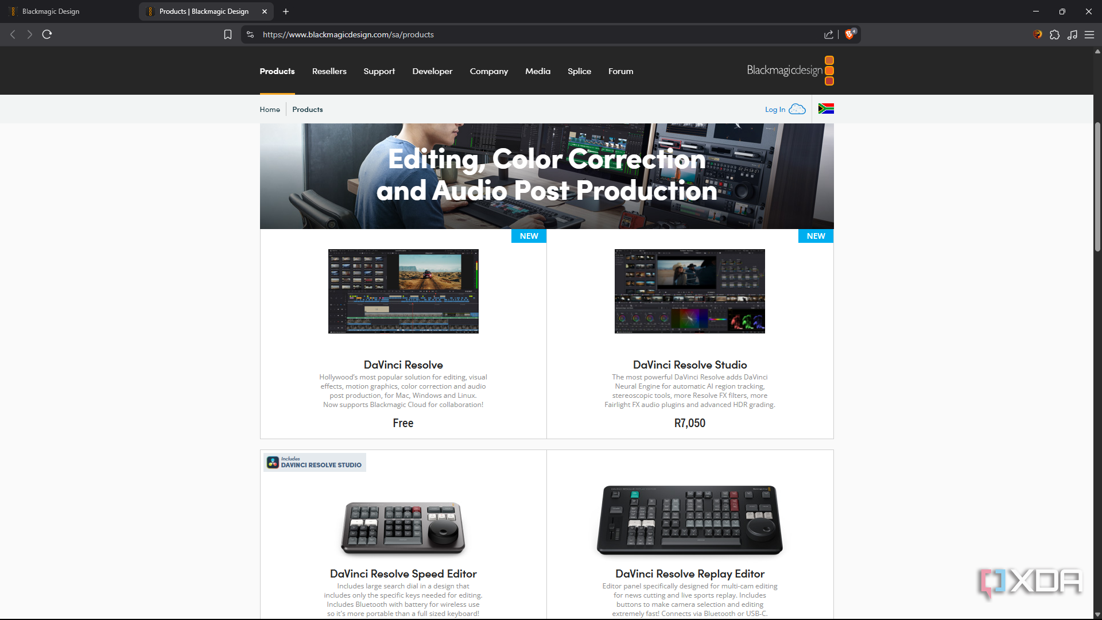The width and height of the screenshot is (1102, 620).
Task: Change region via the South Africa flag
Action: click(x=826, y=108)
